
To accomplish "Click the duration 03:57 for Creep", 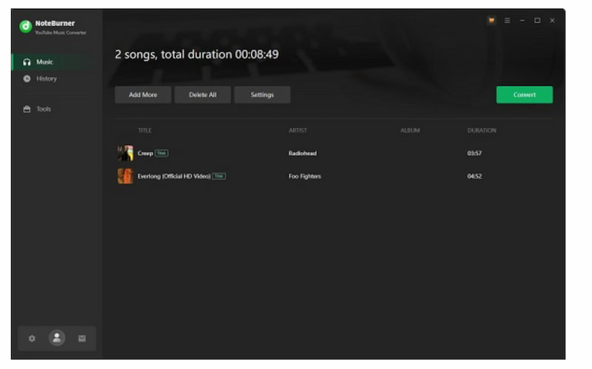I will tap(474, 153).
